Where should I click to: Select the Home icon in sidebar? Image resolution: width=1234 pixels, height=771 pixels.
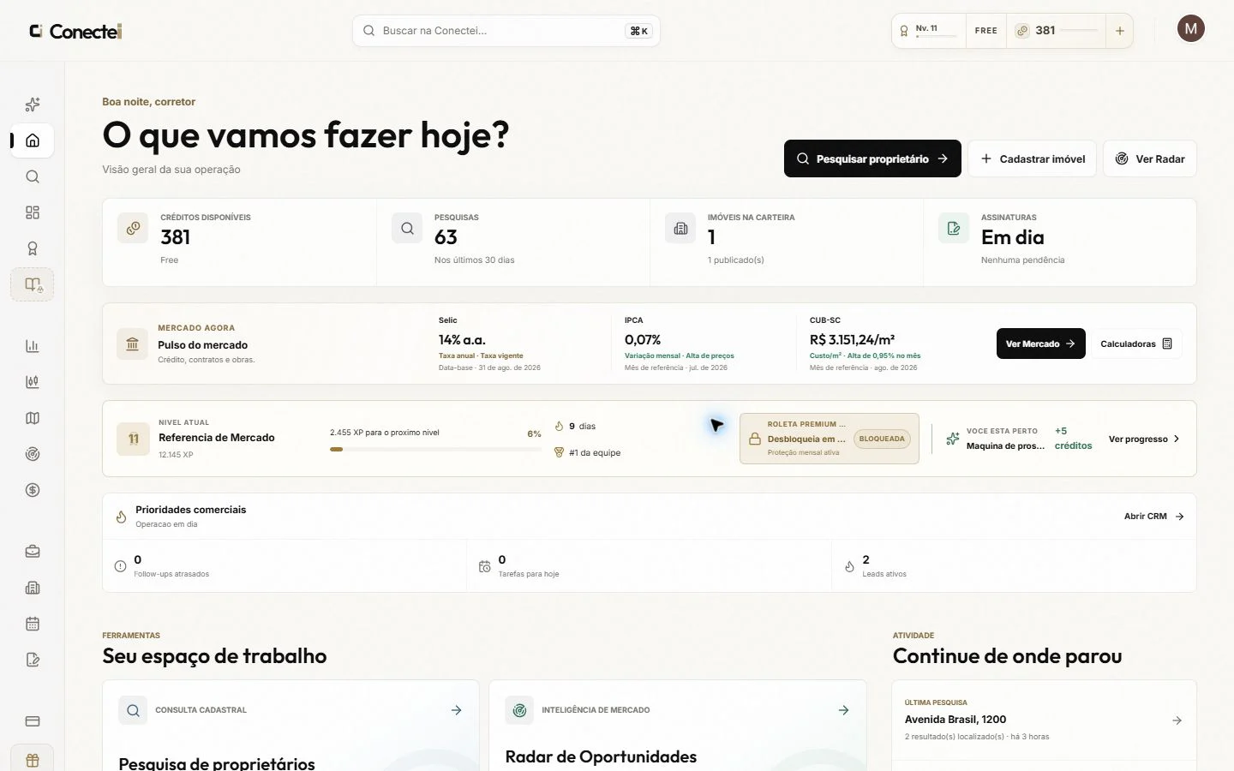coord(33,140)
